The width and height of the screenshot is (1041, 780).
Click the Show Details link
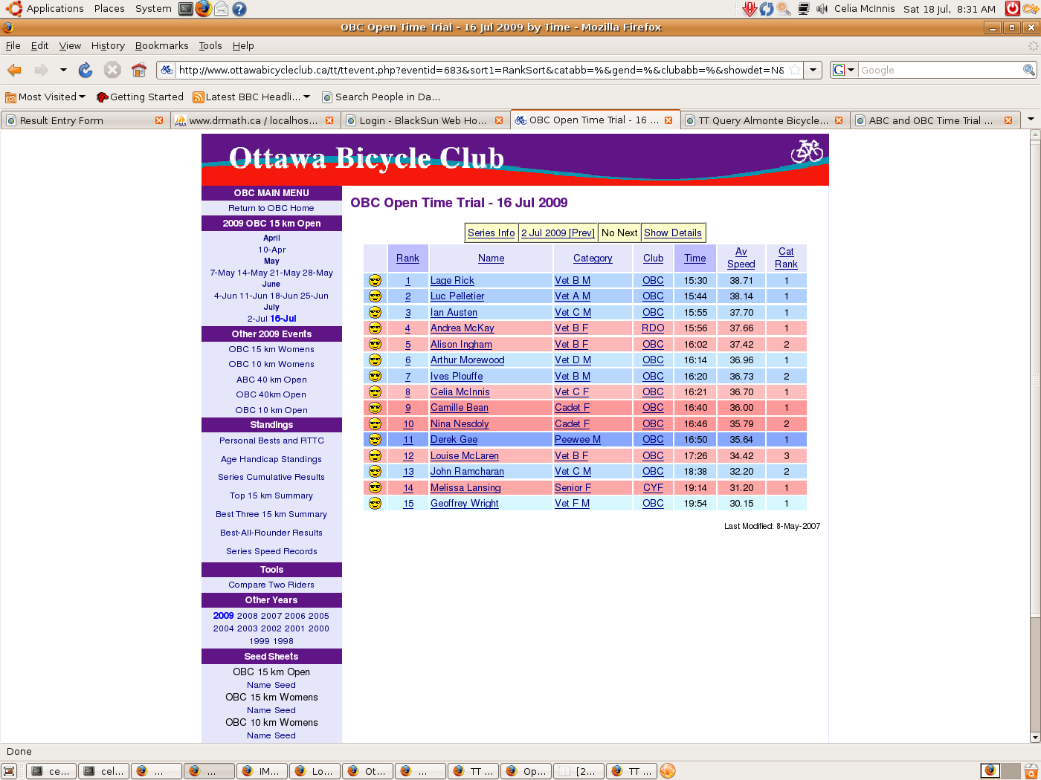click(x=672, y=233)
